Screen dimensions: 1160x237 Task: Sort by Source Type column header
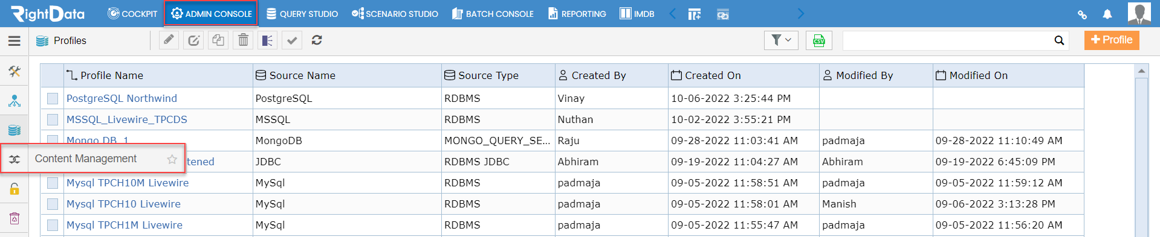tap(498, 75)
